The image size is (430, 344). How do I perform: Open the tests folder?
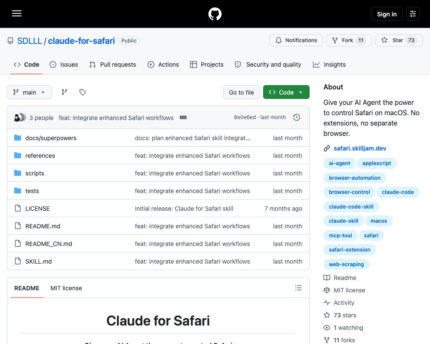32,191
